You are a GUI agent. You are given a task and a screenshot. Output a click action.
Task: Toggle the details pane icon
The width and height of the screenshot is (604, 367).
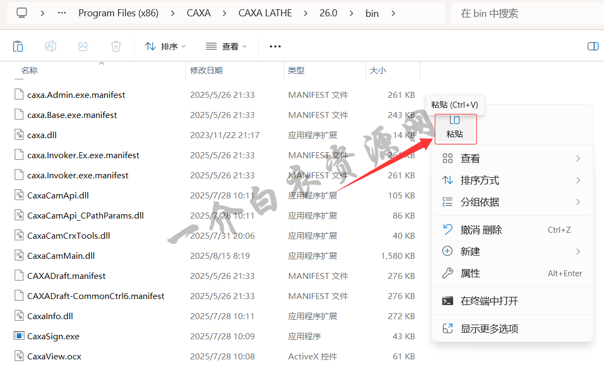(593, 46)
